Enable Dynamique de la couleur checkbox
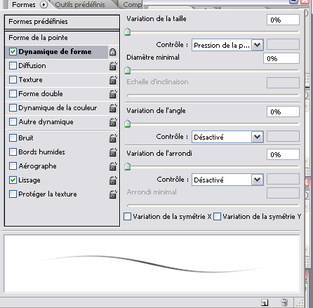313x308 pixels. tap(13, 108)
